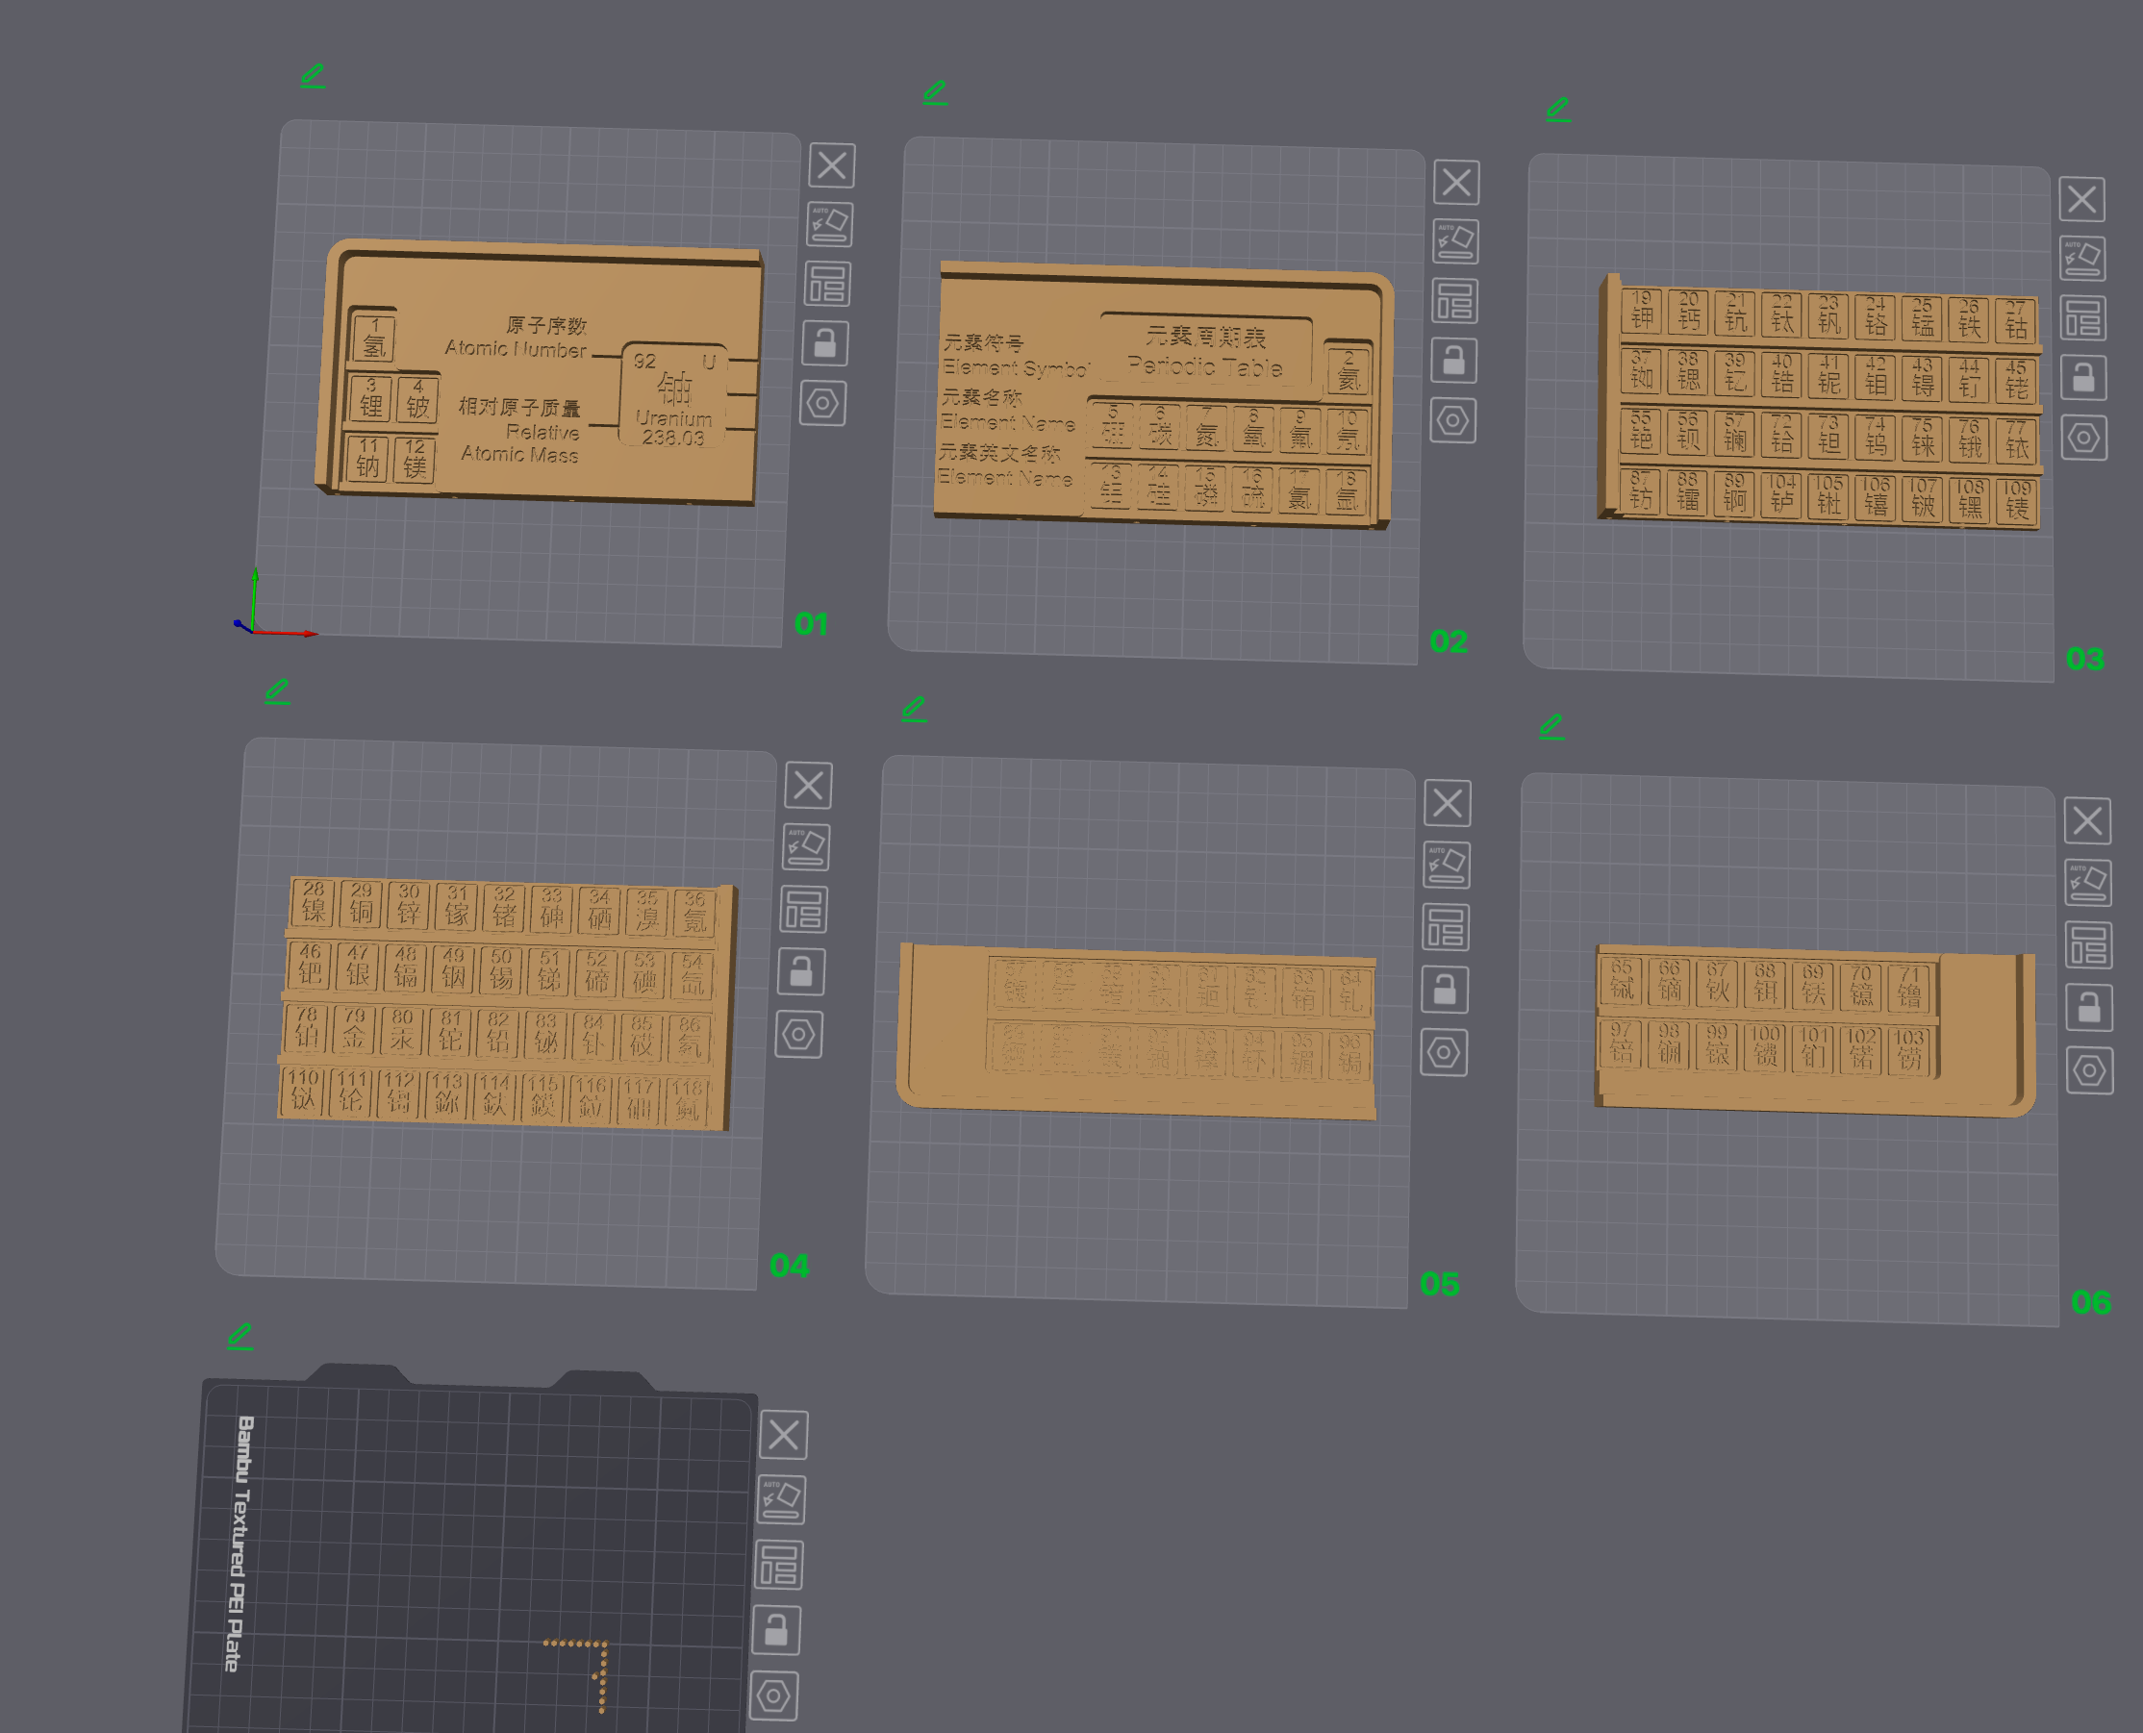Toggle the lock on plate 04
Image resolution: width=2143 pixels, height=1733 pixels.
[x=801, y=971]
